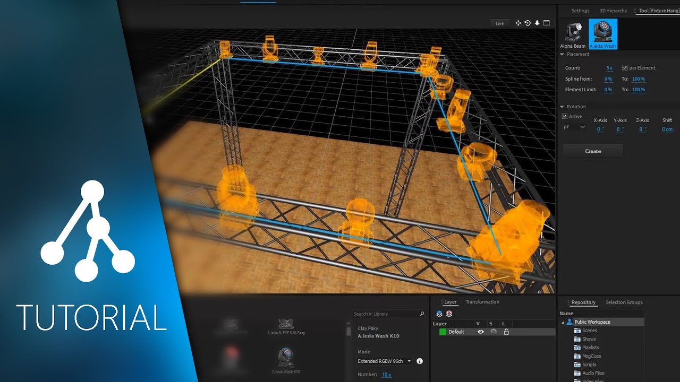Edit the X-Axis rotation value
Image resolution: width=680 pixels, height=382 pixels.
(x=600, y=129)
